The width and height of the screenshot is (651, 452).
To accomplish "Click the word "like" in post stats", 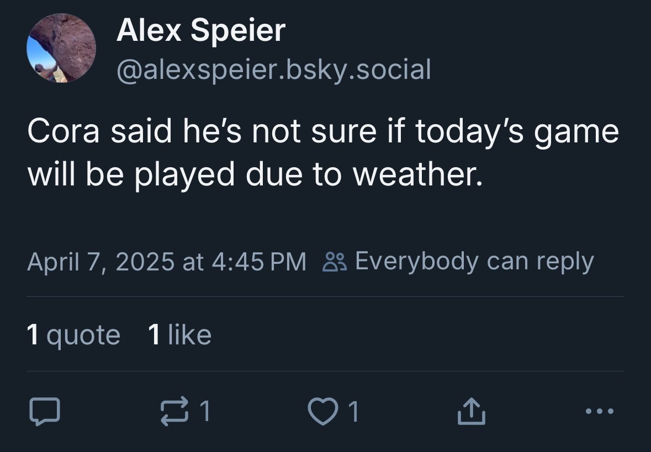I will [189, 335].
